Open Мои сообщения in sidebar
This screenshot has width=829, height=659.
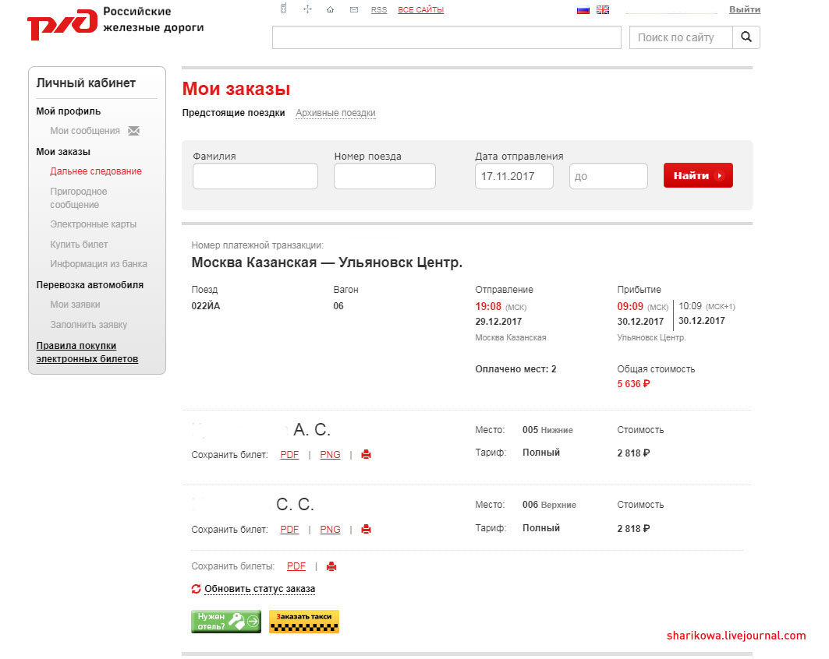pyautogui.click(x=85, y=131)
